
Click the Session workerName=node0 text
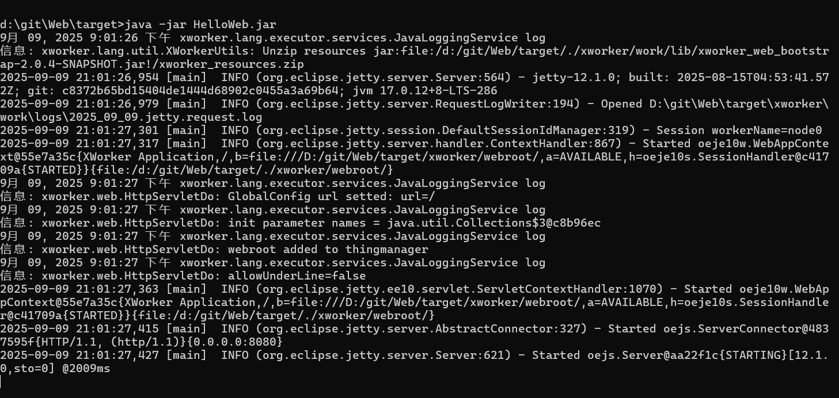click(x=739, y=131)
